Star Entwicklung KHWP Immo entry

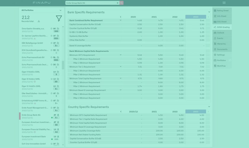[51, 101]
